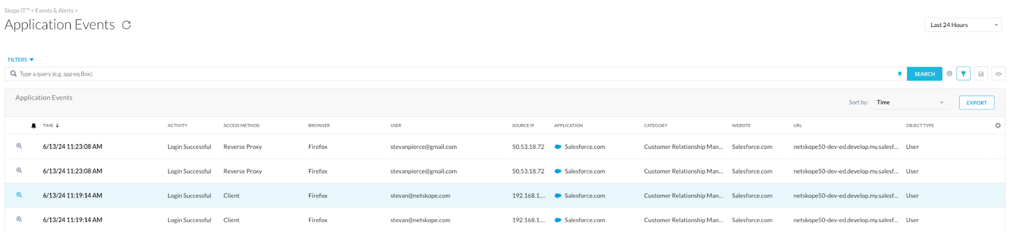Image resolution: width=1009 pixels, height=232 pixels.
Task: Click the bell icon in table header
Action: pyautogui.click(x=33, y=126)
